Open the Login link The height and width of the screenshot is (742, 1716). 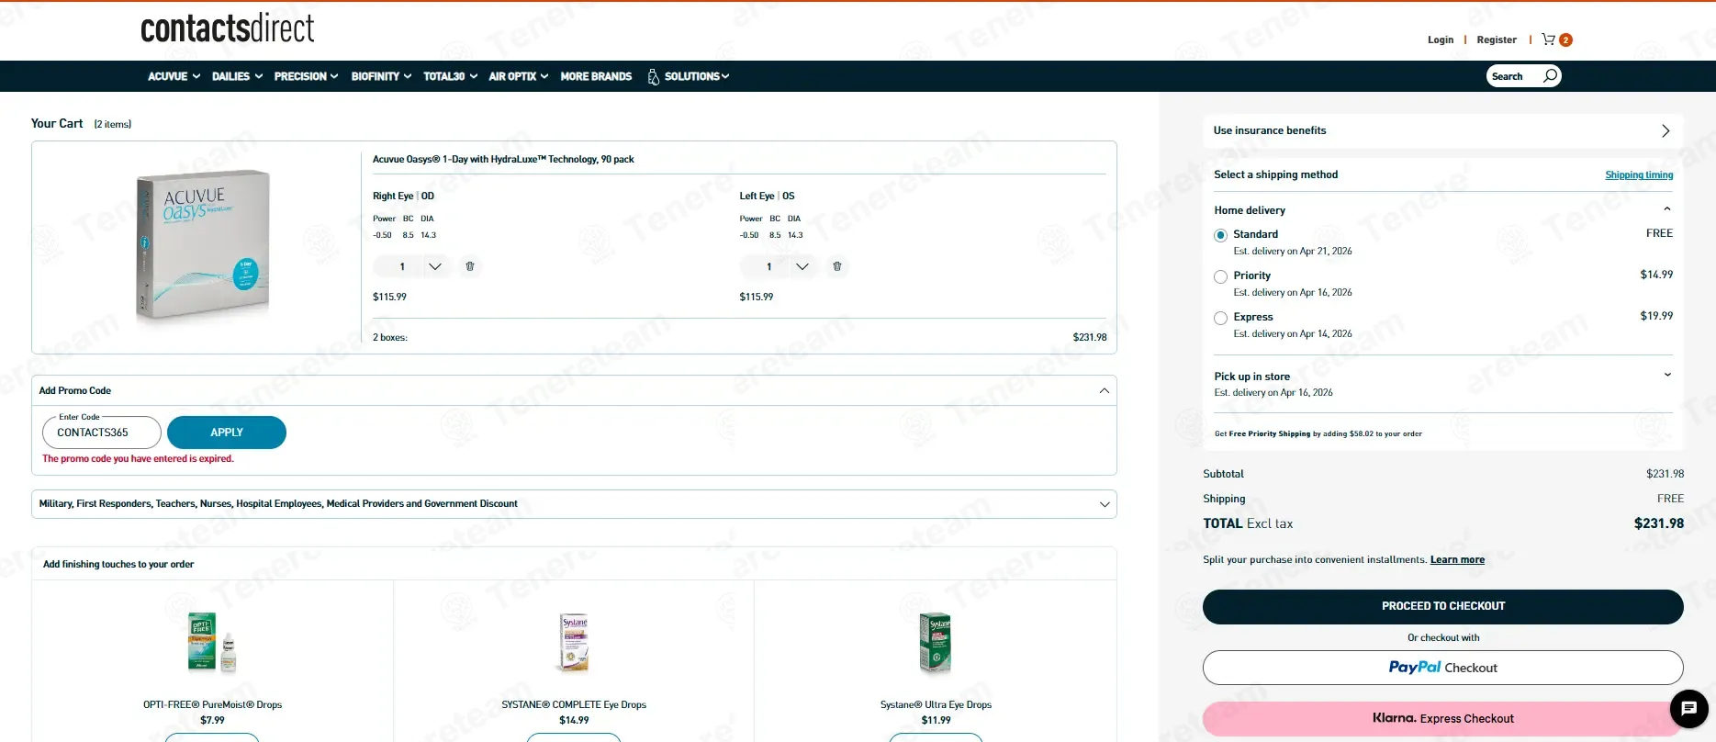(1441, 39)
